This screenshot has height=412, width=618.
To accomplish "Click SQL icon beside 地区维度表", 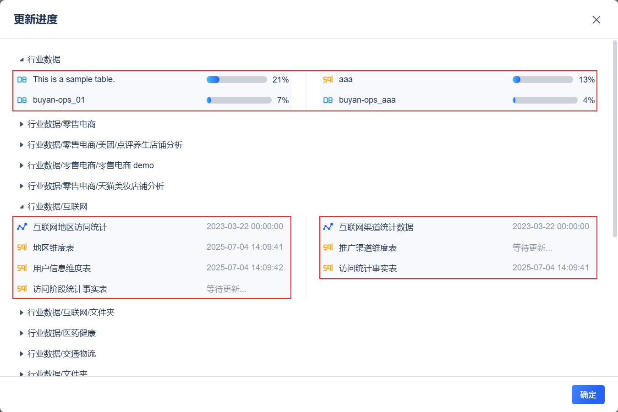I will (x=22, y=247).
